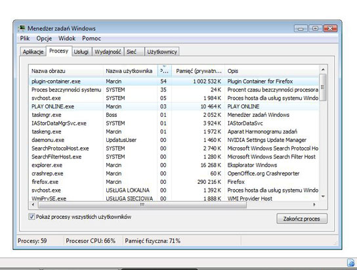Sort by 'Pamięć (prywatn...' column header
This screenshot has height=270, width=357.
click(x=198, y=71)
